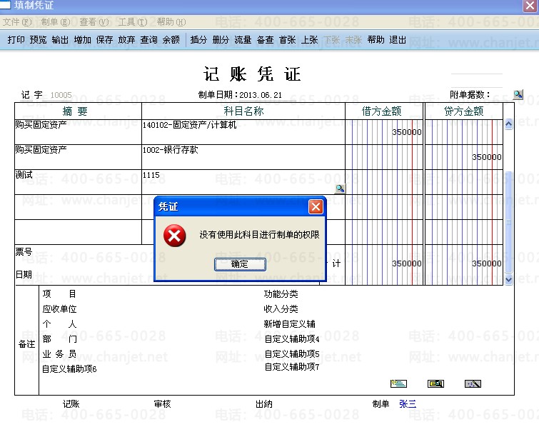Click the second row credit amount 350000
Viewport: 539px width, 427px height.
[486, 157]
